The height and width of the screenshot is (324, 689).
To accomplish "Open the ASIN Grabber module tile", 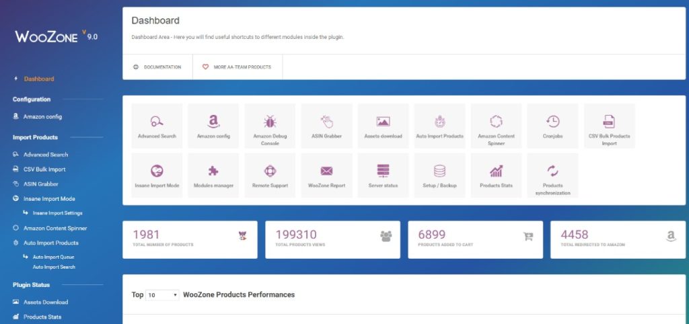I will tap(326, 126).
